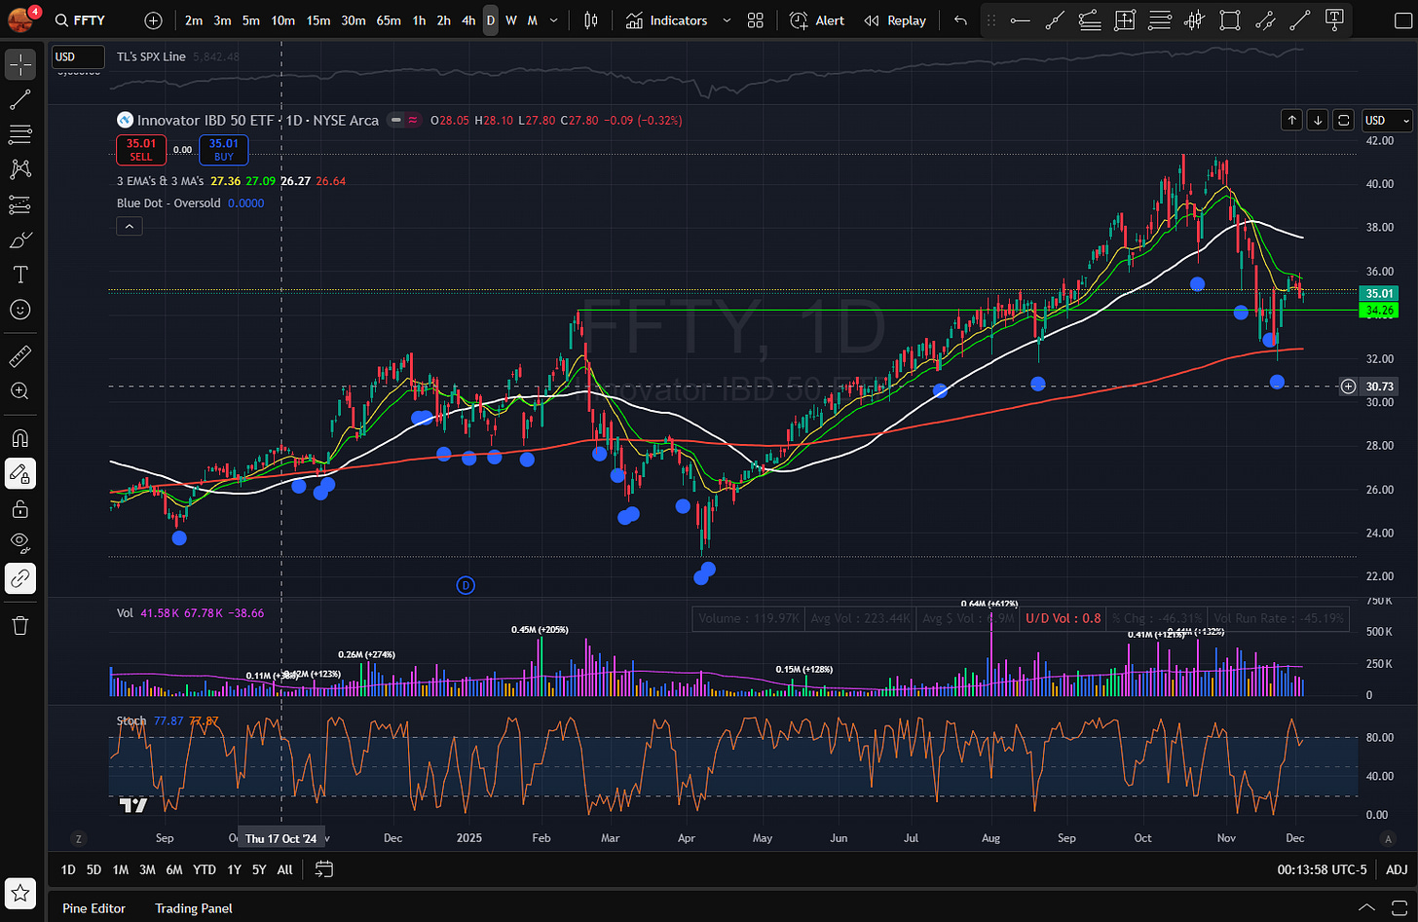The height and width of the screenshot is (922, 1418).
Task: Select the trend line drawing tool
Action: pos(20,99)
